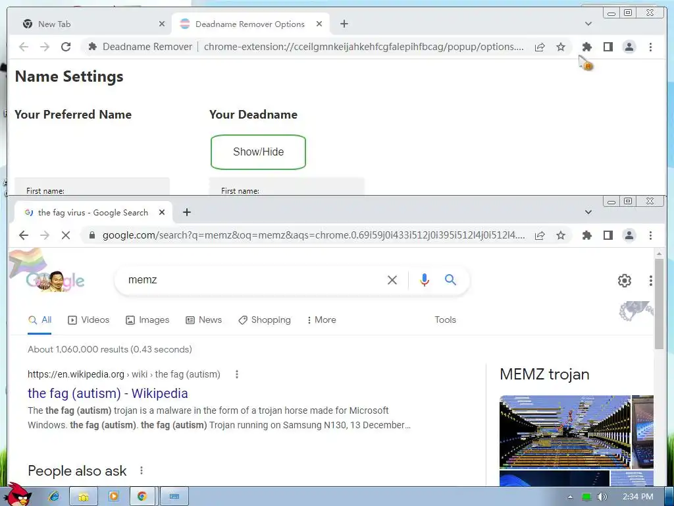Open profile avatar in top Chrome window
674x506 pixels.
629,47
